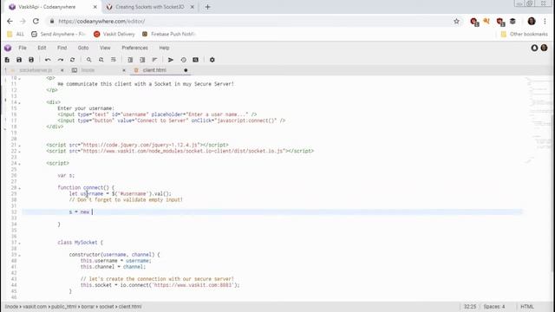555x312 pixels.
Task: Click the Find and Replace magnifier icon
Action: [101, 60]
